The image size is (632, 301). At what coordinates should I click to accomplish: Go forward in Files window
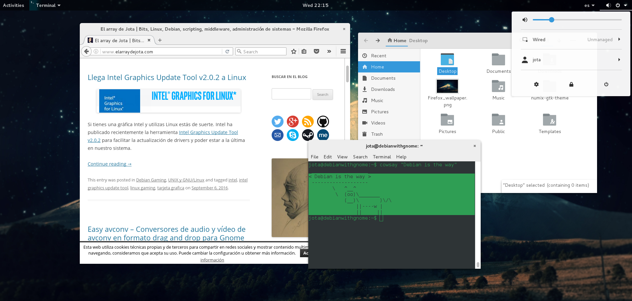point(378,41)
